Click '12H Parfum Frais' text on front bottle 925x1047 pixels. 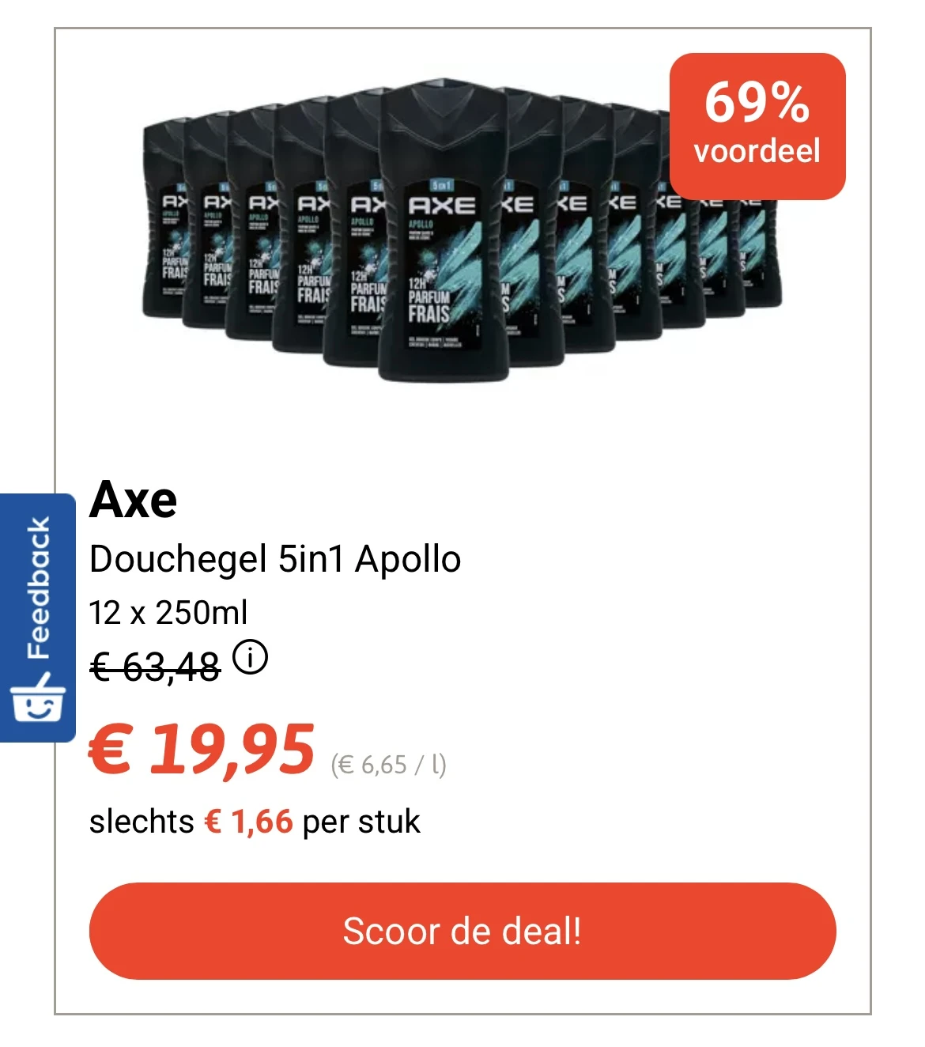click(429, 300)
